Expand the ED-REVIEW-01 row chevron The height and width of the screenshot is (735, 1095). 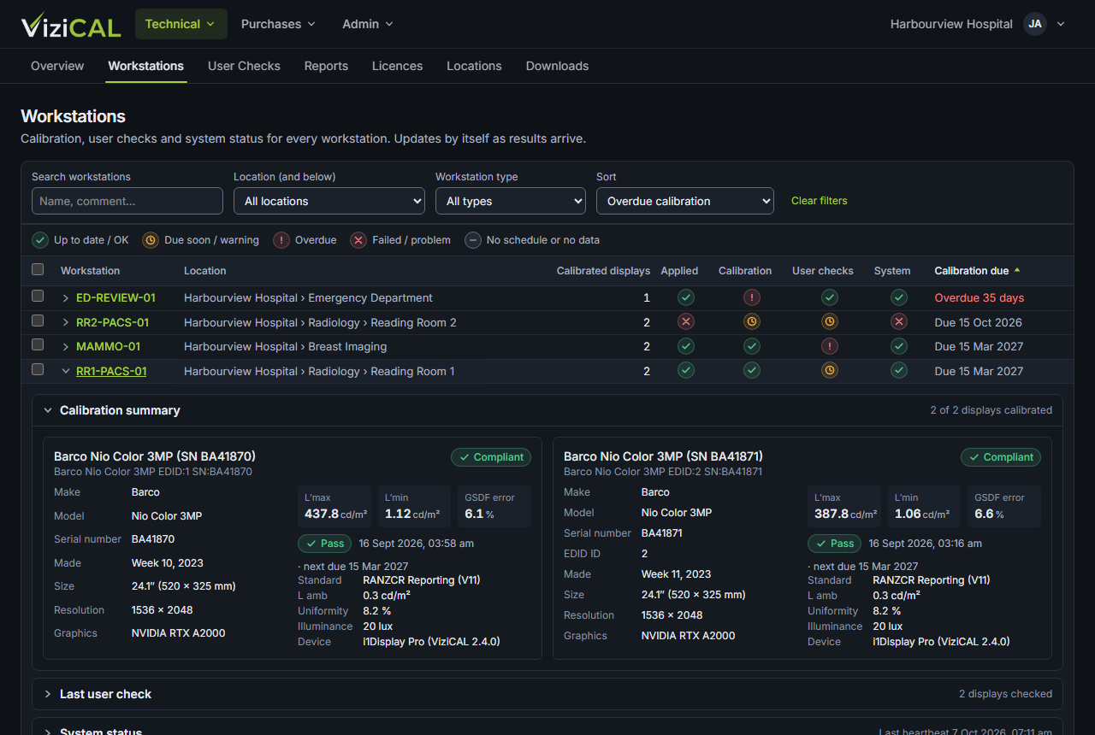click(66, 298)
